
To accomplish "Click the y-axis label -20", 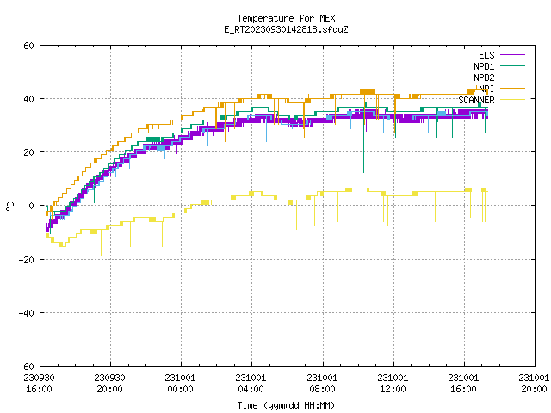I will point(27,260).
